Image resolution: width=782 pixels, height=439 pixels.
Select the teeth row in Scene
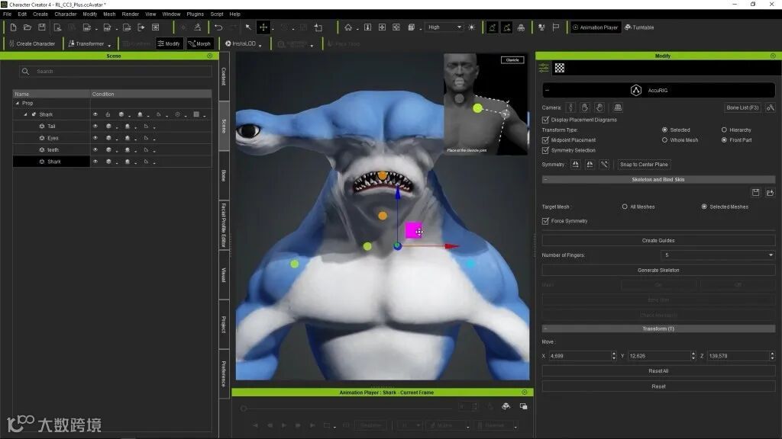point(51,150)
